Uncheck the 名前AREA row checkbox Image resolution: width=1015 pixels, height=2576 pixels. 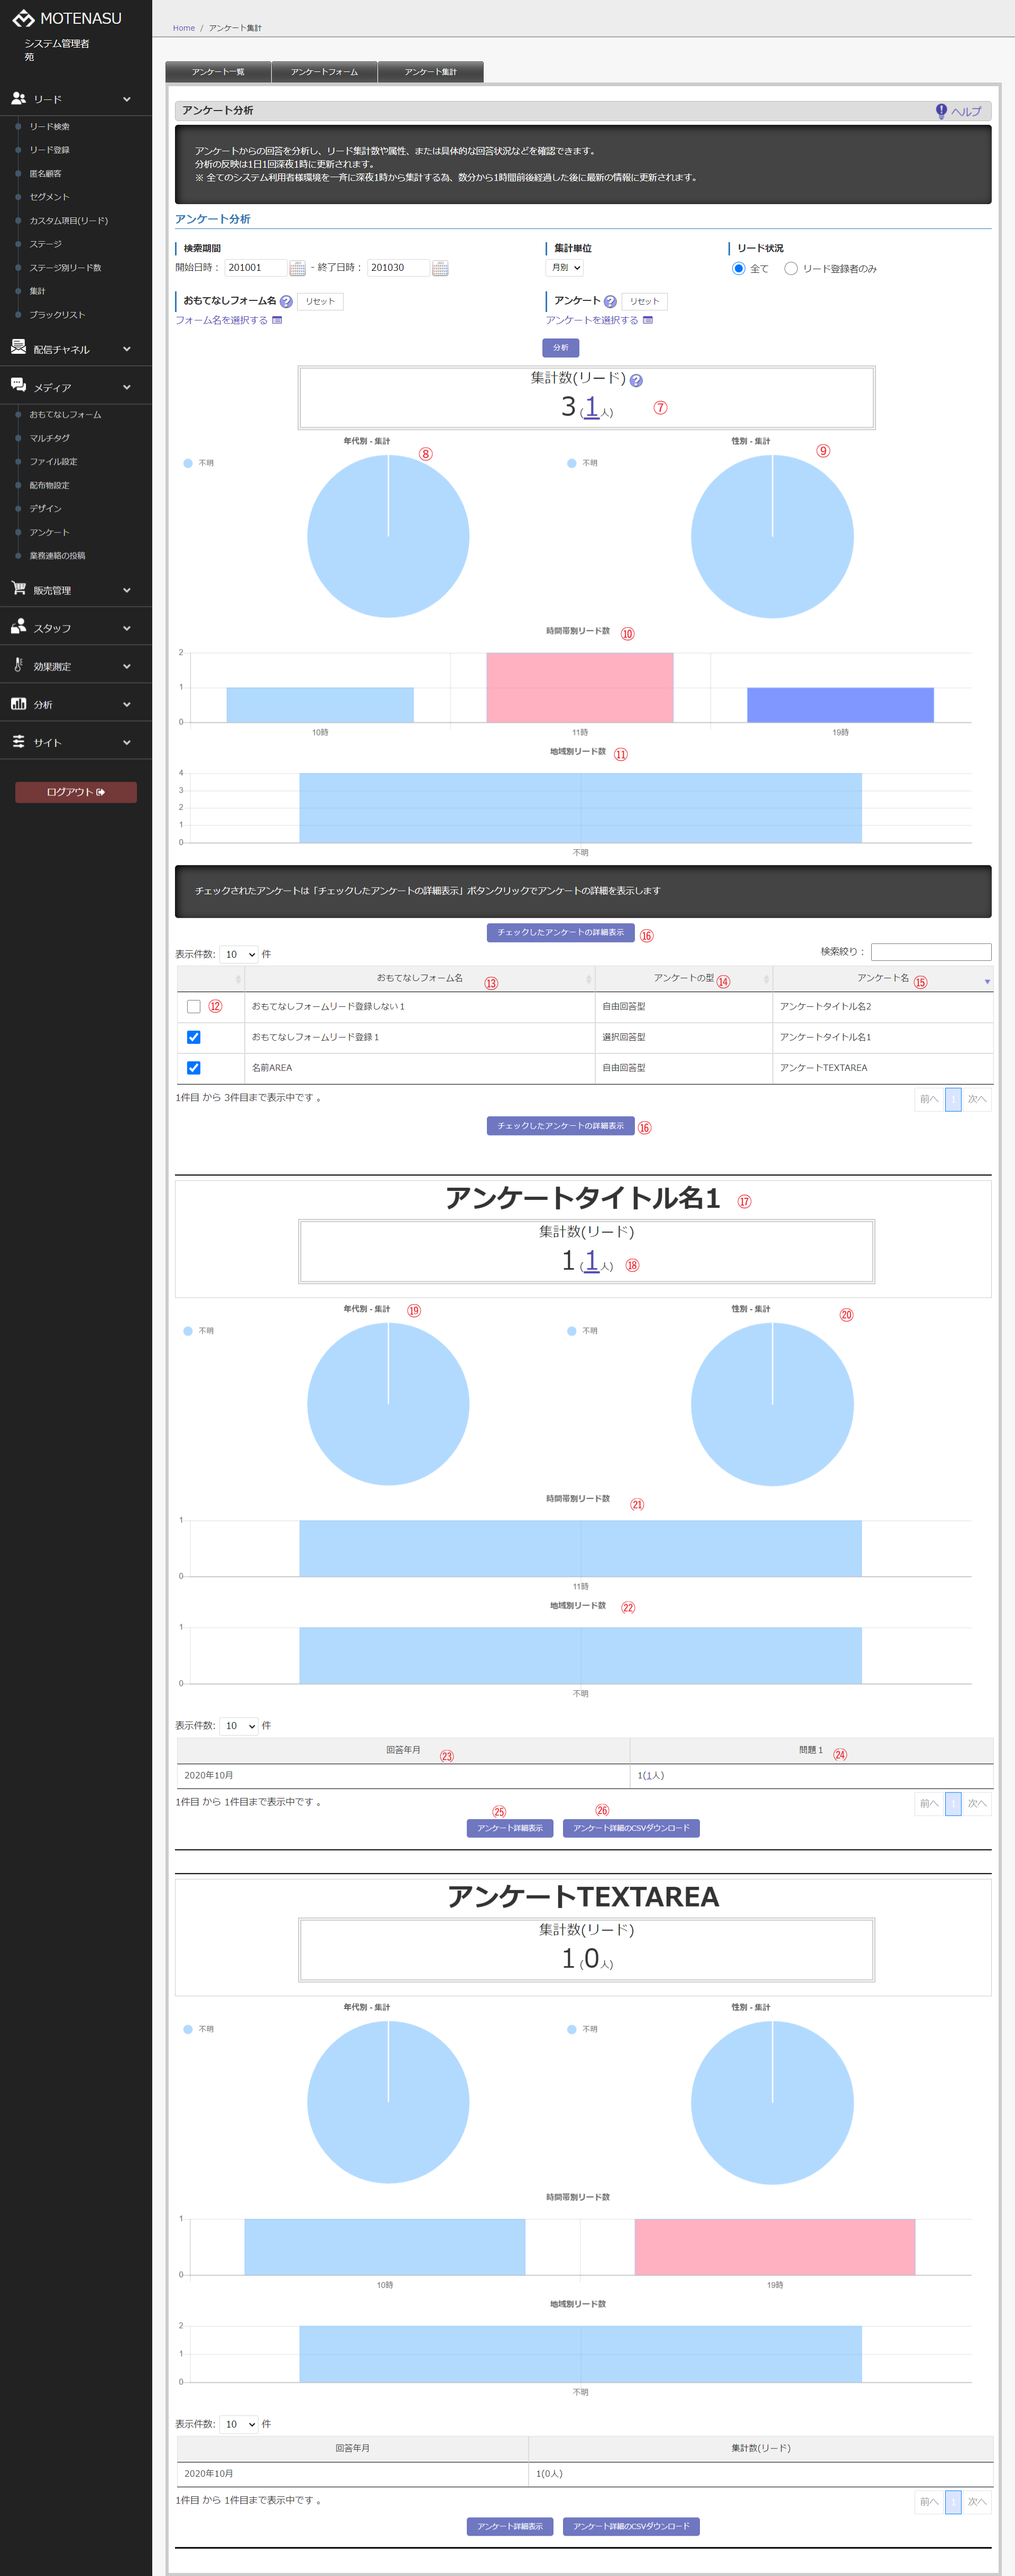[194, 1068]
